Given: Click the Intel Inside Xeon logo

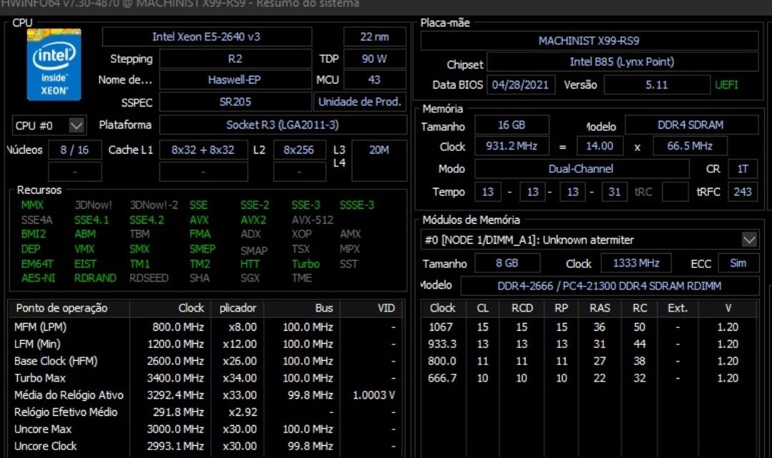Looking at the screenshot, I should pyautogui.click(x=54, y=64).
